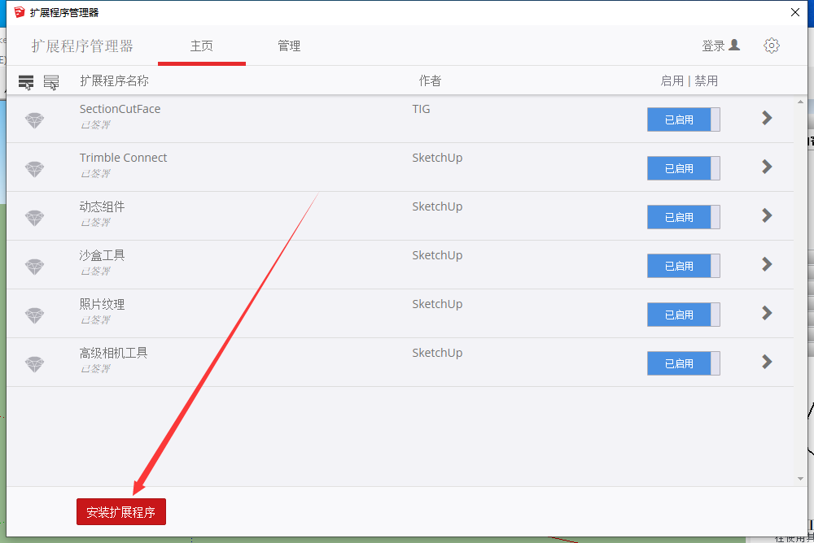Click the 启用 | 禁用 column header
The image size is (814, 543).
point(689,81)
